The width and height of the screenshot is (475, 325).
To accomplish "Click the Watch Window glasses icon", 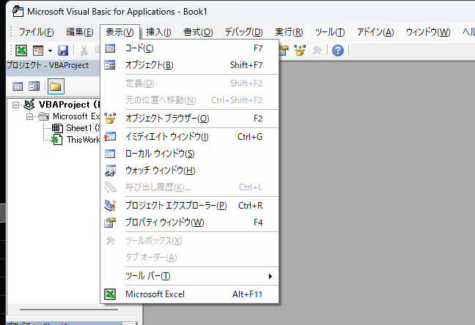I will (110, 171).
